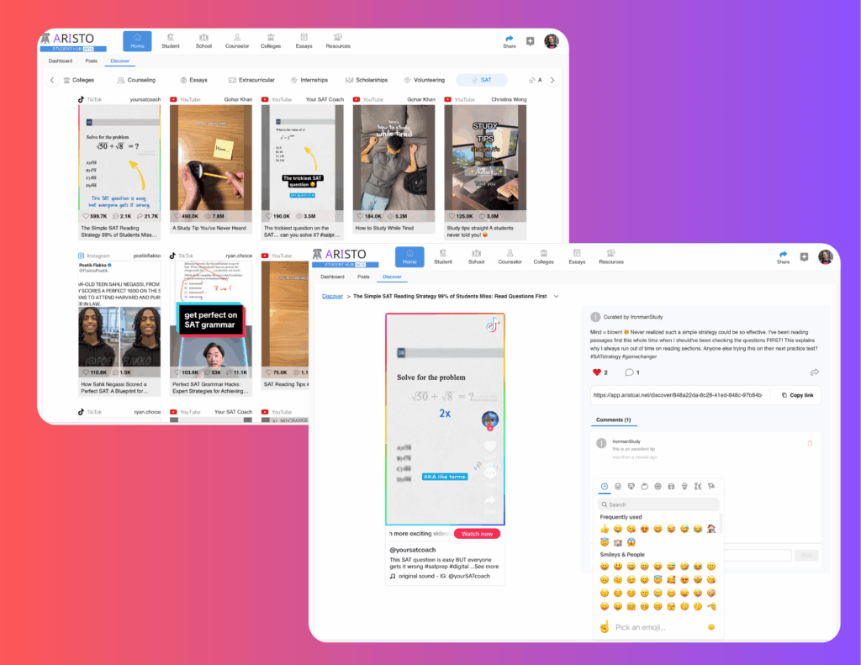Select the Volunteering category chip

[424, 80]
